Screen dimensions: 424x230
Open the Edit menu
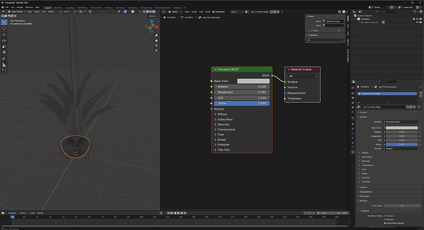coord(12,7)
